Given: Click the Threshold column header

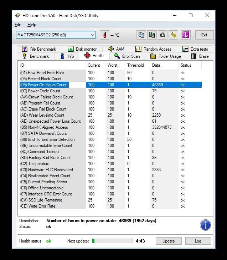Looking at the screenshot, I should coord(137,65).
